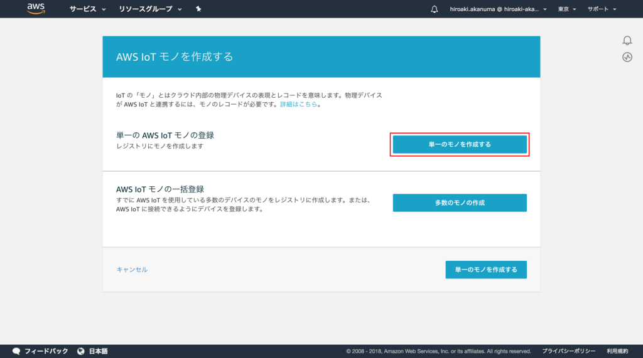Viewport: 643px width, 358px height.
Task: Open the サポート dropdown
Action: point(602,9)
